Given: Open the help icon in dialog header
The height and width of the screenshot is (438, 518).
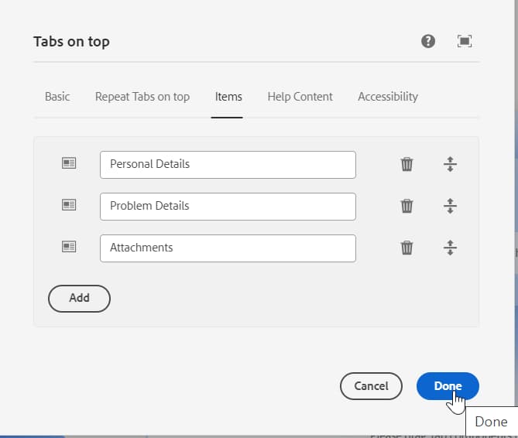Looking at the screenshot, I should click(428, 42).
